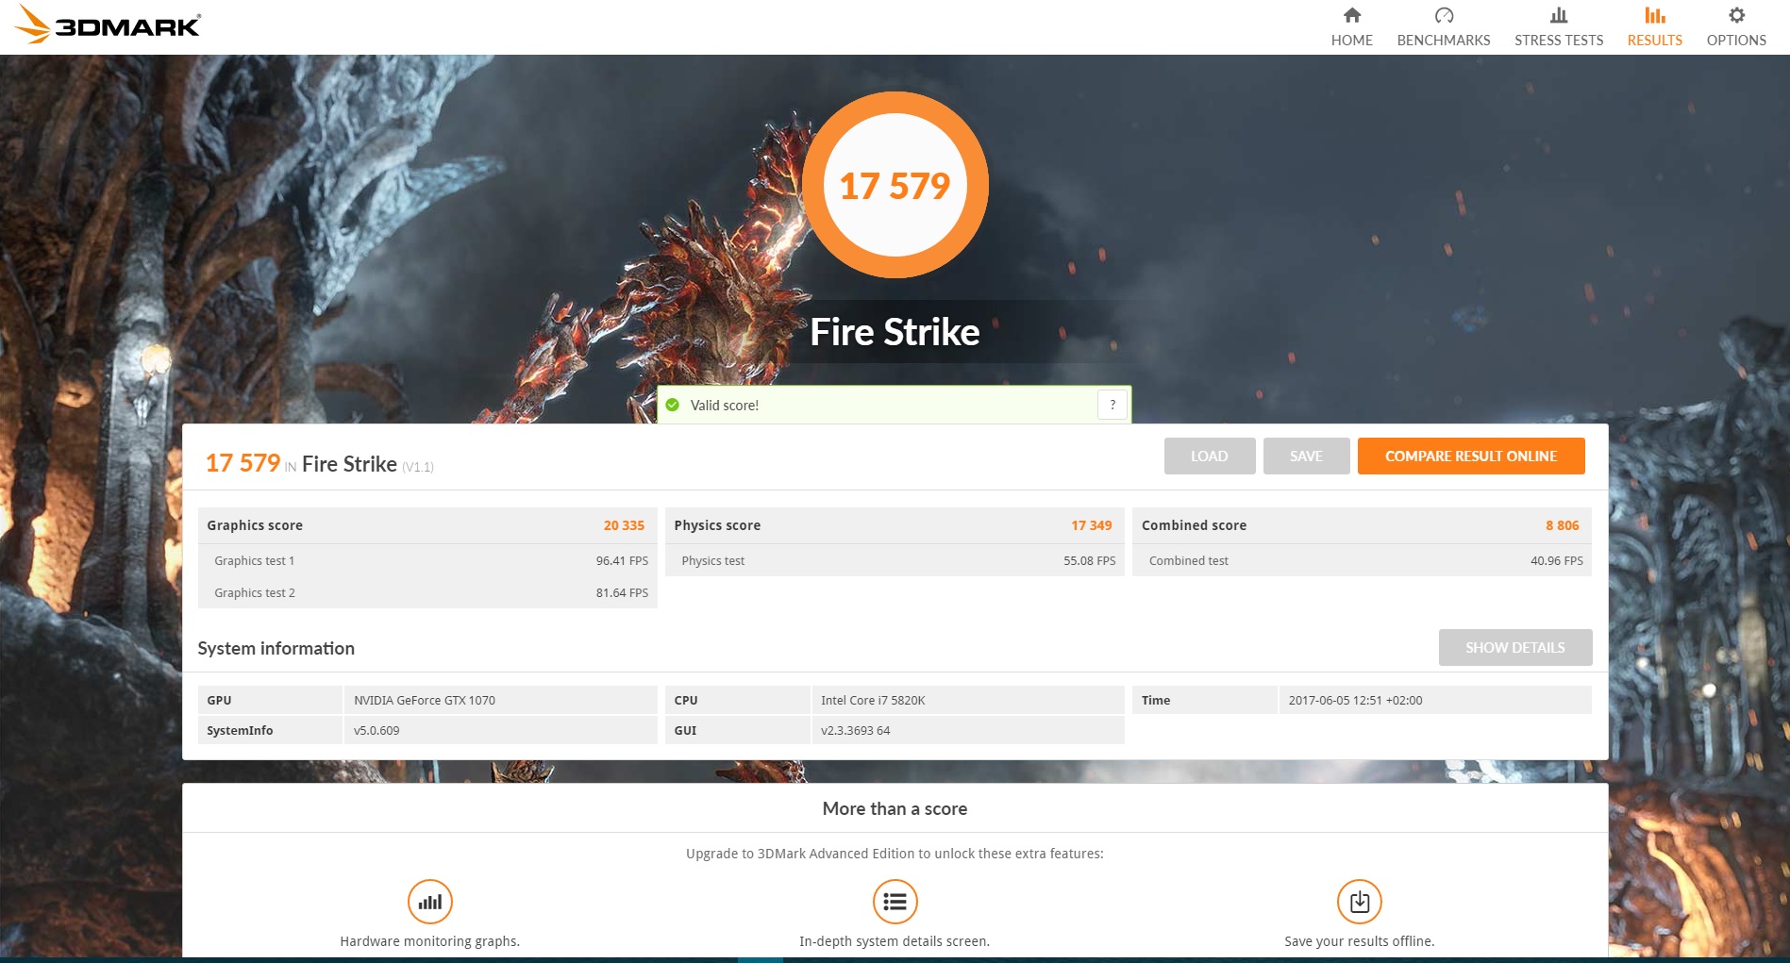The width and height of the screenshot is (1790, 963).
Task: Click the GUI label cell
Action: click(x=737, y=730)
